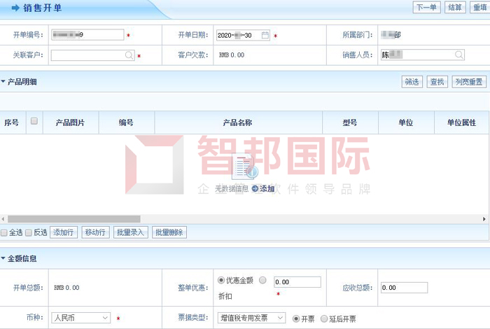
Task: Click the no-data document icon
Action: [246, 167]
